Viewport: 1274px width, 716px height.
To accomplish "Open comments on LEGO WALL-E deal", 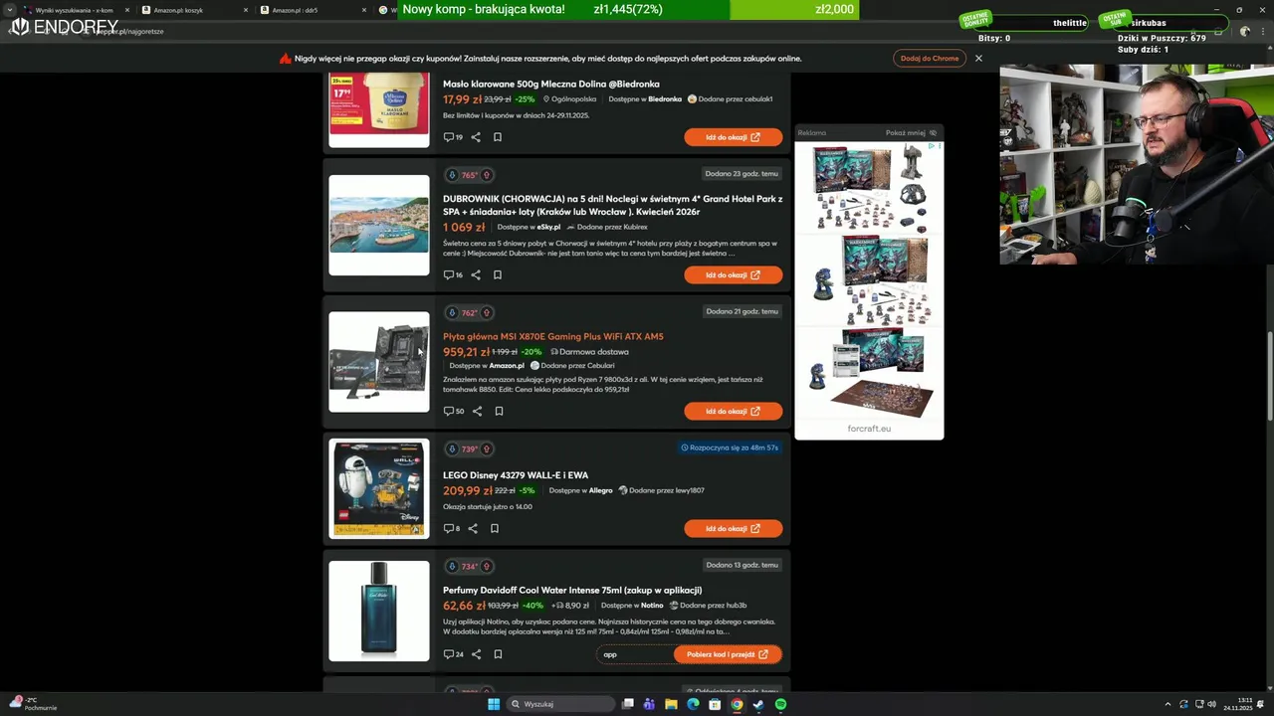I will click(452, 528).
